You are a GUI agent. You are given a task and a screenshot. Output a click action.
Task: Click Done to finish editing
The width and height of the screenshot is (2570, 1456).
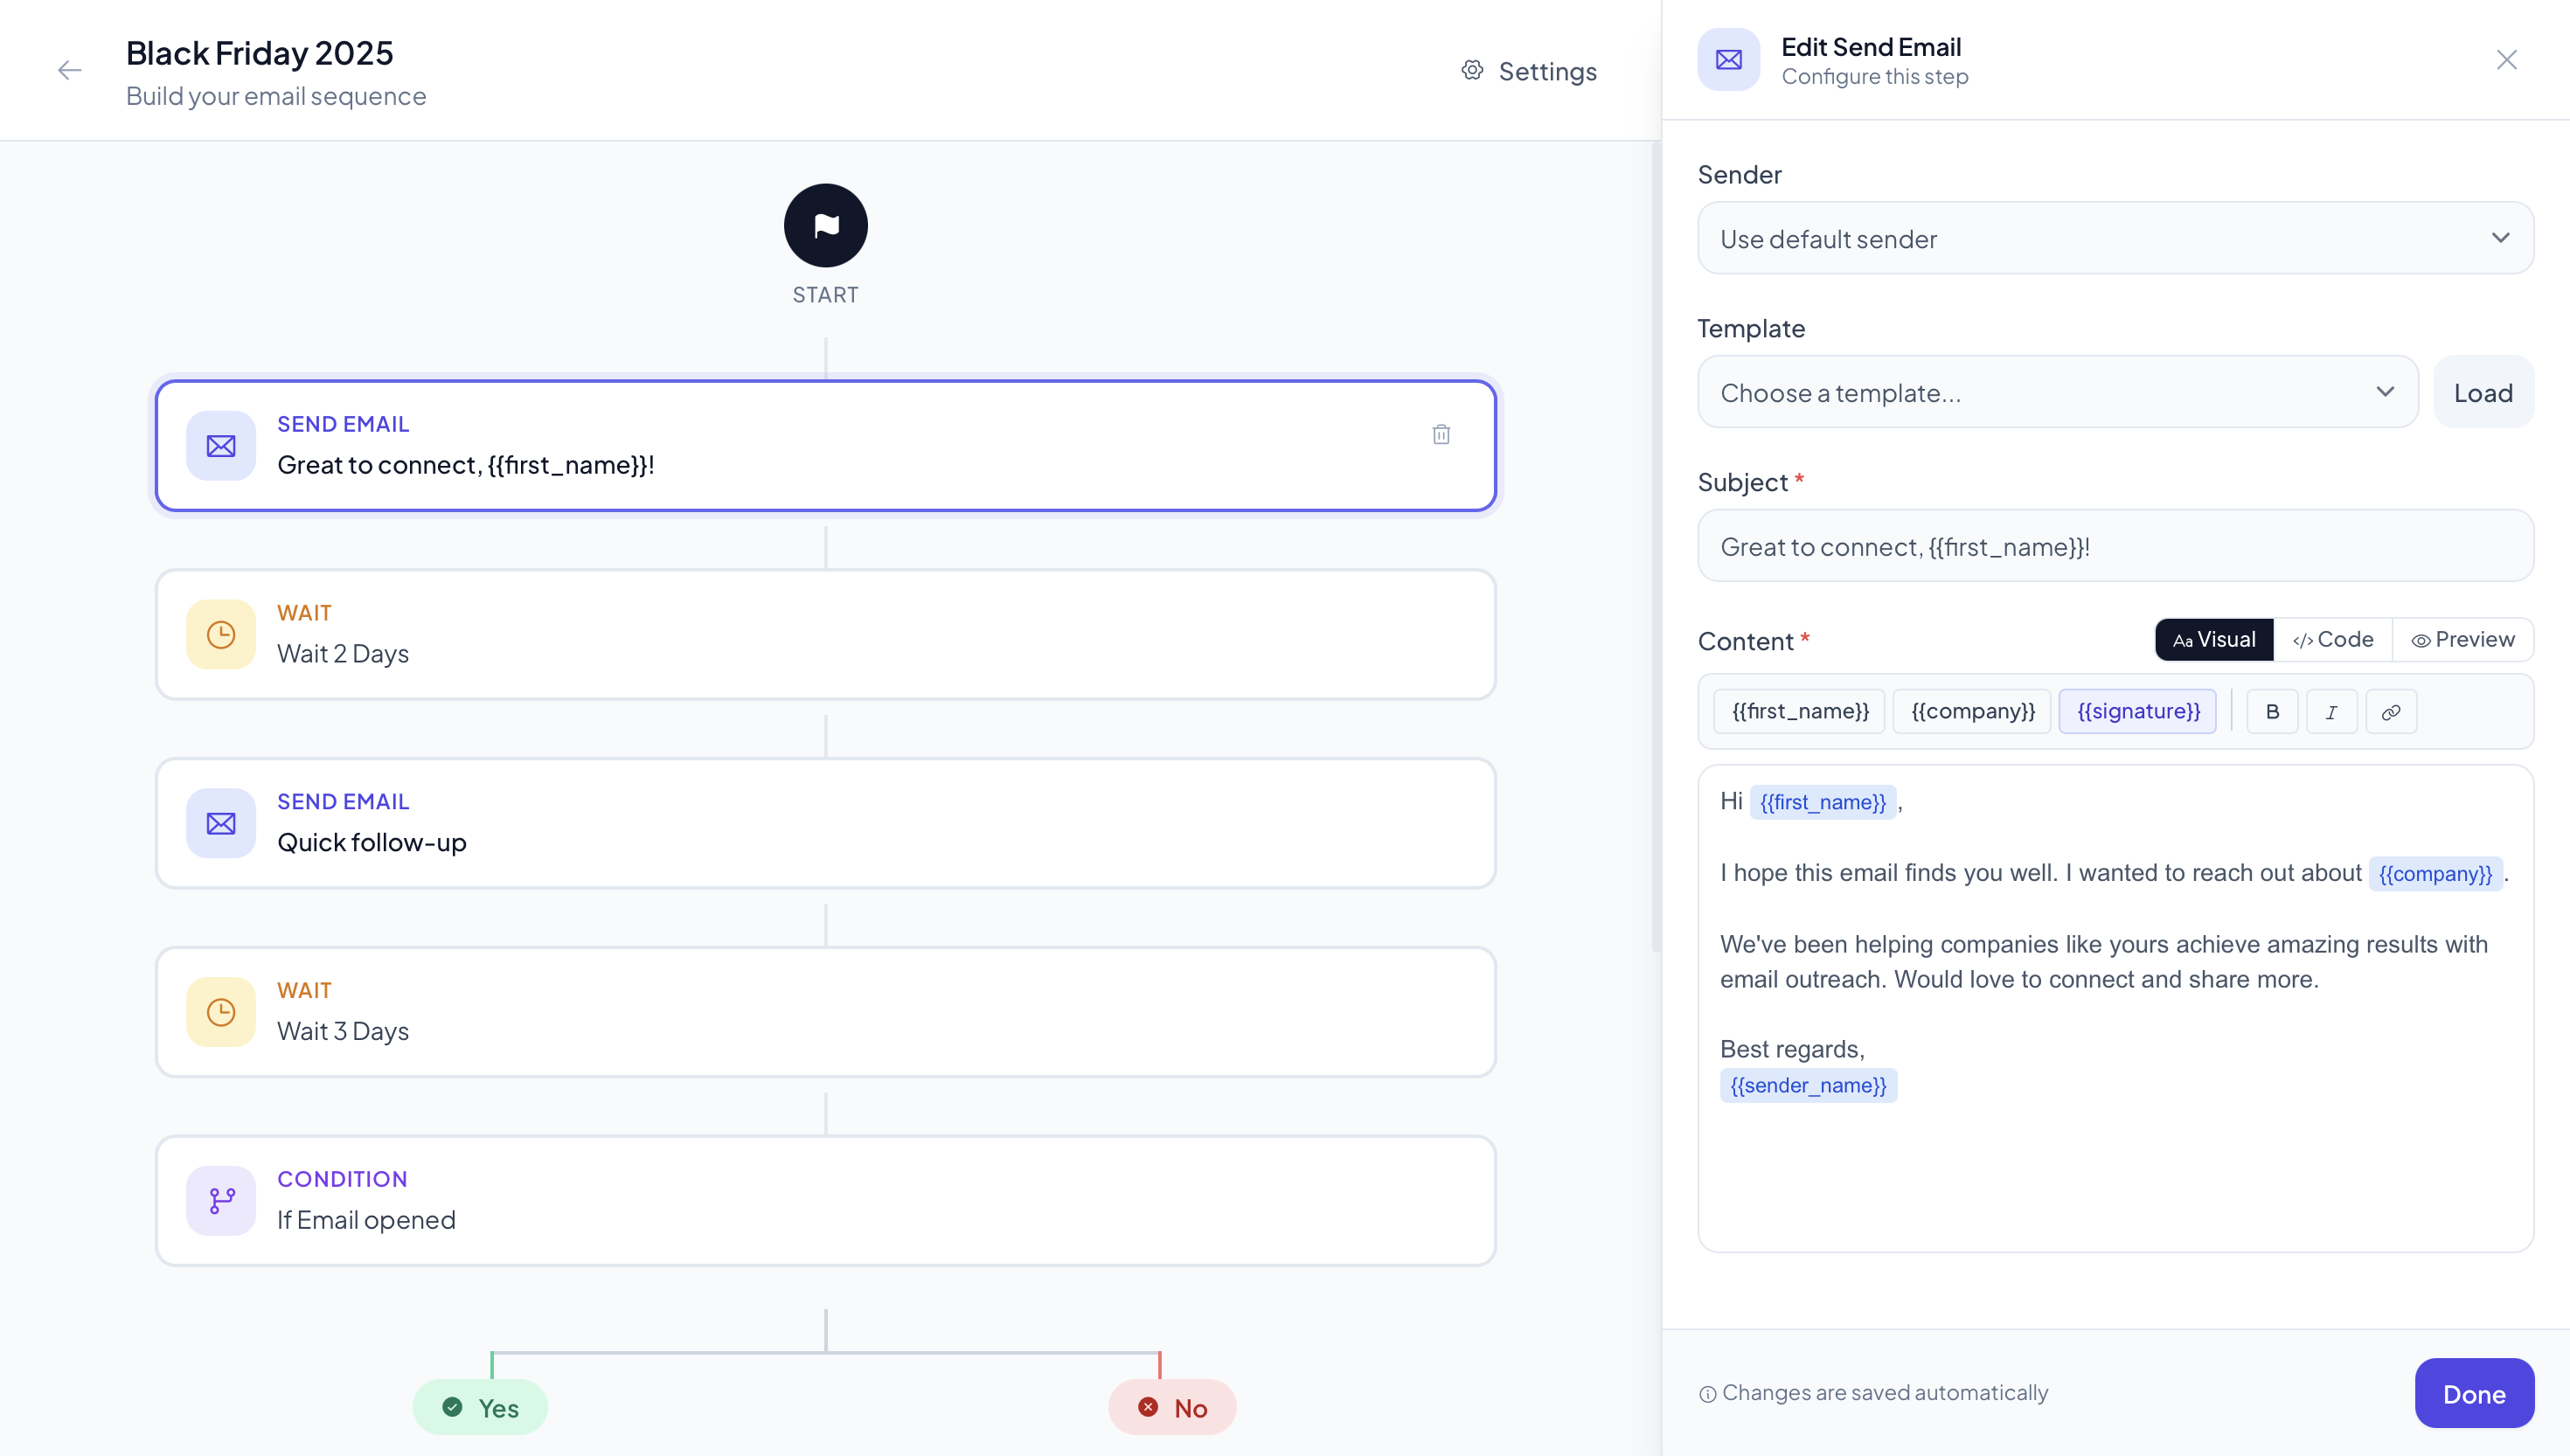click(x=2475, y=1393)
